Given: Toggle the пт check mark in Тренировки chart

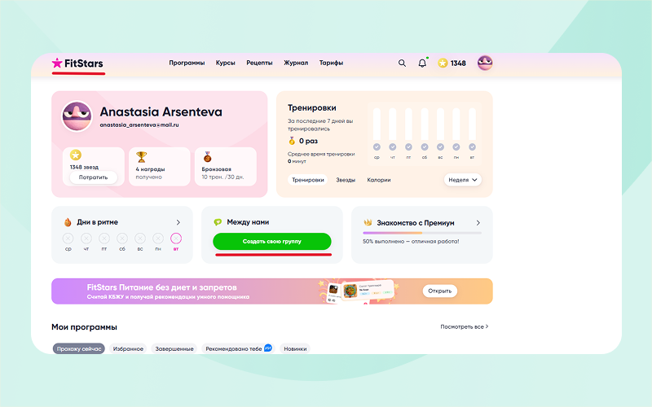Looking at the screenshot, I should tap(409, 147).
